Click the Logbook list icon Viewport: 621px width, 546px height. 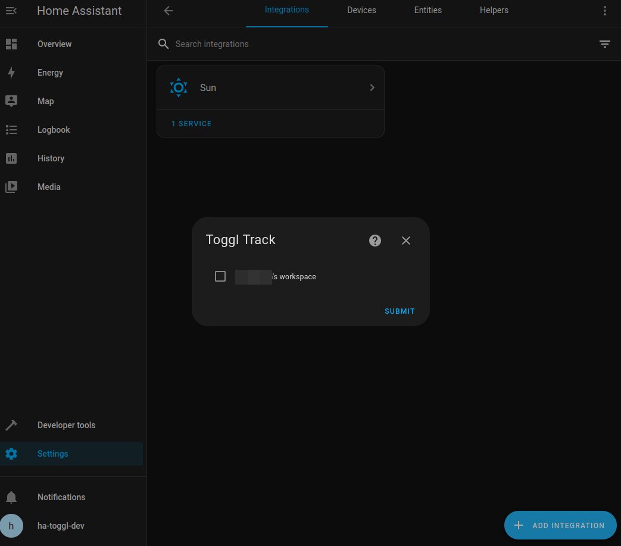click(x=11, y=129)
